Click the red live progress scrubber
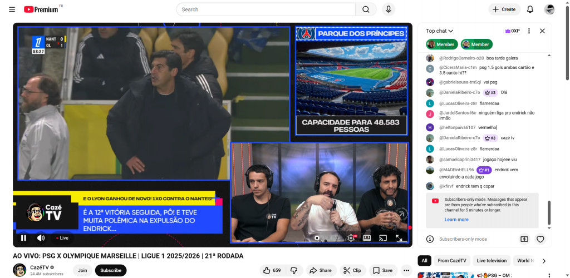 (x=410, y=227)
